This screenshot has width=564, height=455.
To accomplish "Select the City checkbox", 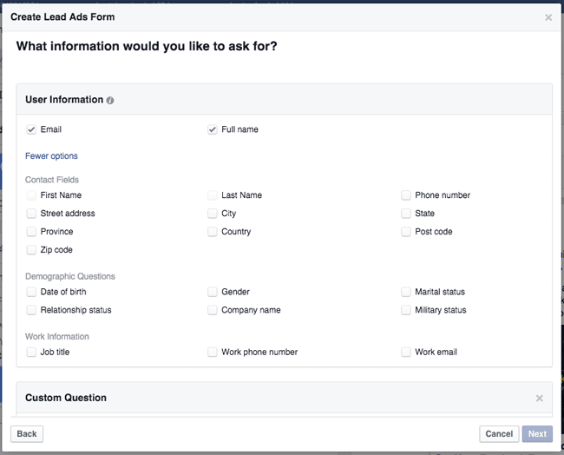I will [213, 214].
